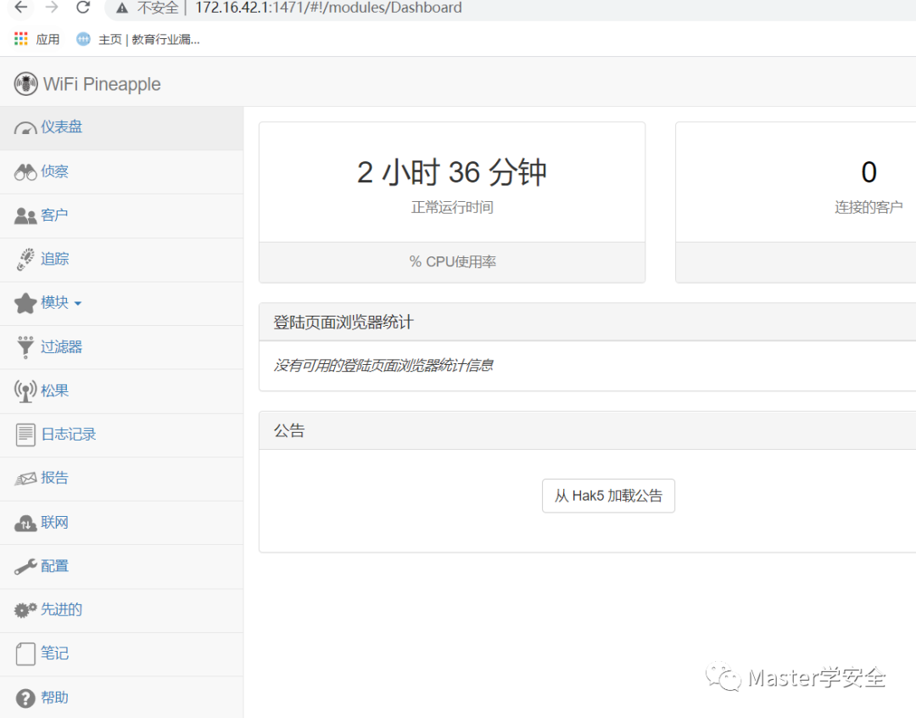Click the connected clients count 0
This screenshot has height=718, width=916.
tap(869, 172)
